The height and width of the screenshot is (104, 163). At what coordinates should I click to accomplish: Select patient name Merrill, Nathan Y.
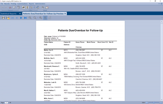click(x=50, y=90)
